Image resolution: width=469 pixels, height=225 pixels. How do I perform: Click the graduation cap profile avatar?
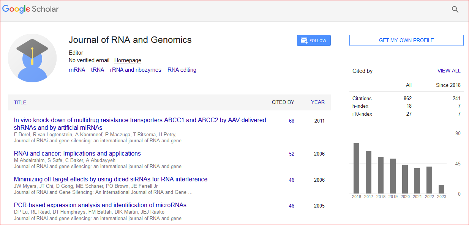point(32,58)
